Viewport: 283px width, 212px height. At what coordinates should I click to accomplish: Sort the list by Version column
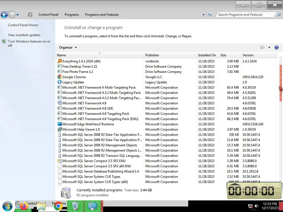tap(258, 55)
